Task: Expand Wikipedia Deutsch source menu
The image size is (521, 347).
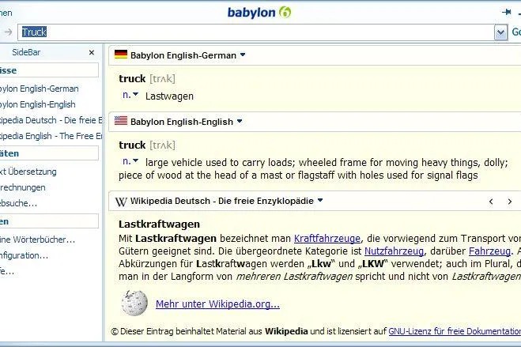Action: [x=320, y=200]
